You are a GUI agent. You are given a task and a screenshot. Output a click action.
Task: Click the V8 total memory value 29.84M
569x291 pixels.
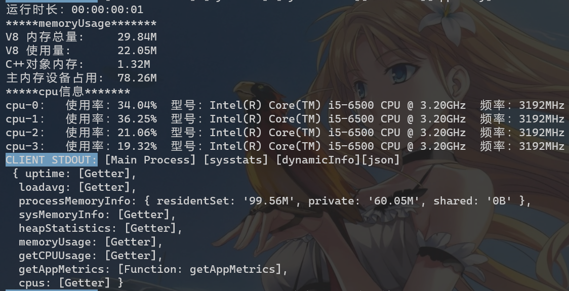(137, 37)
